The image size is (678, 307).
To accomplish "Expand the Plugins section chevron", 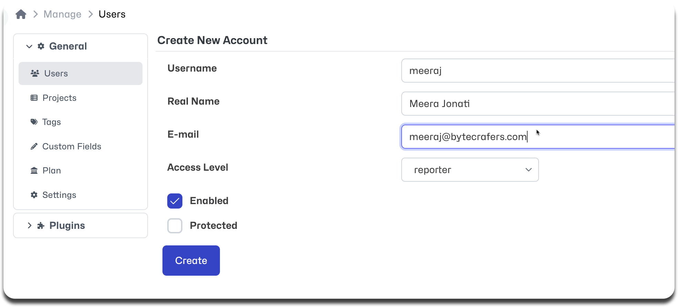I will click(30, 225).
